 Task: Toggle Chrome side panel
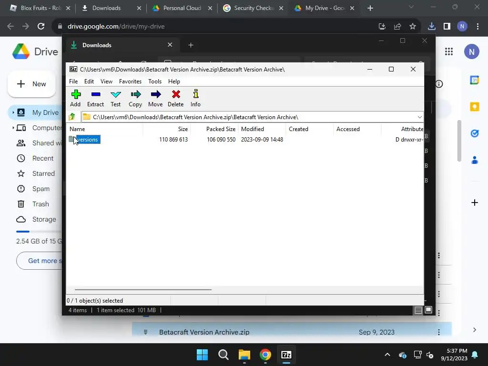click(447, 27)
